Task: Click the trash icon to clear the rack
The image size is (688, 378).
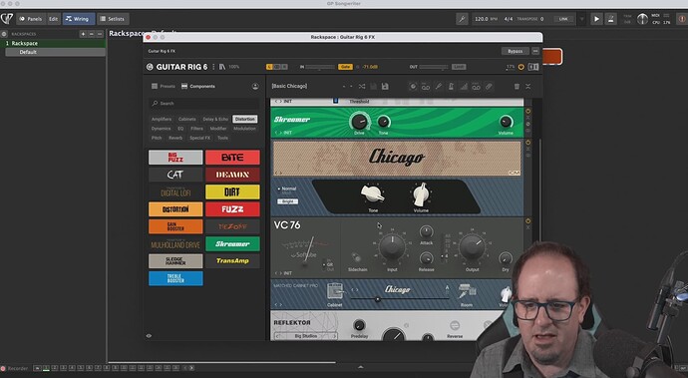Action: 516,87
